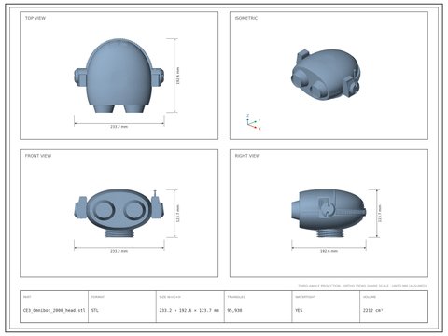The image size is (448, 336).
Task: Click the 192.6 mm depth dimension in right view
Action: point(329,251)
